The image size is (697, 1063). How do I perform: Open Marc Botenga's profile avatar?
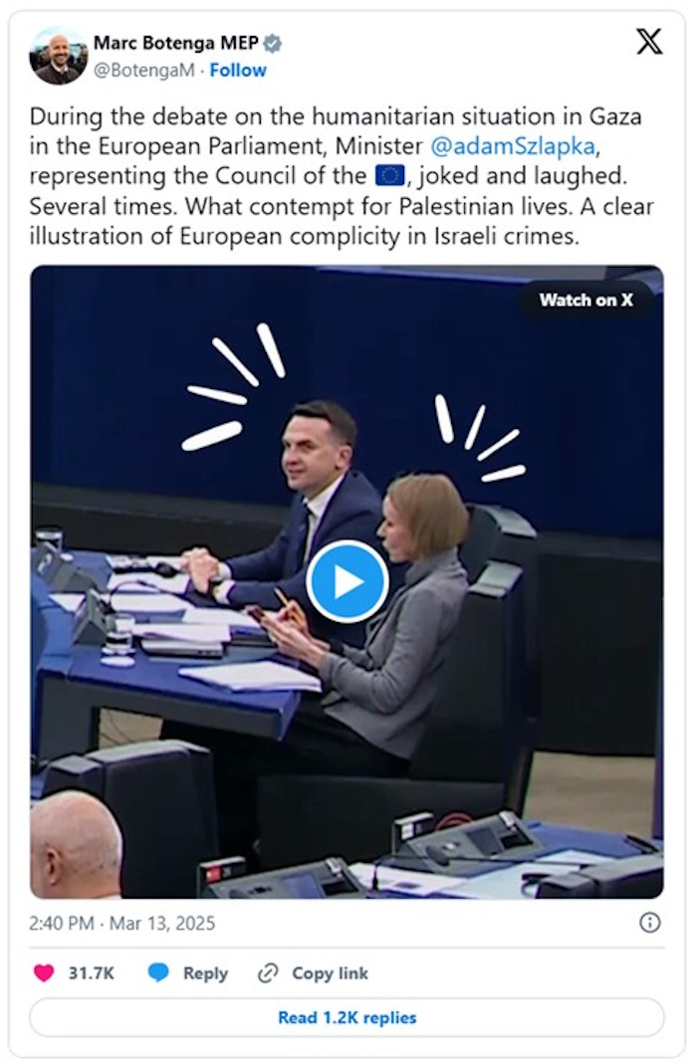[58, 55]
